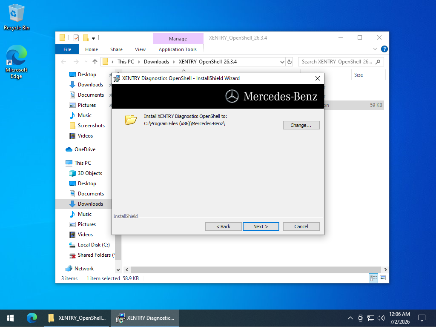
Task: Open the volume control in tray
Action: pyautogui.click(x=381, y=318)
